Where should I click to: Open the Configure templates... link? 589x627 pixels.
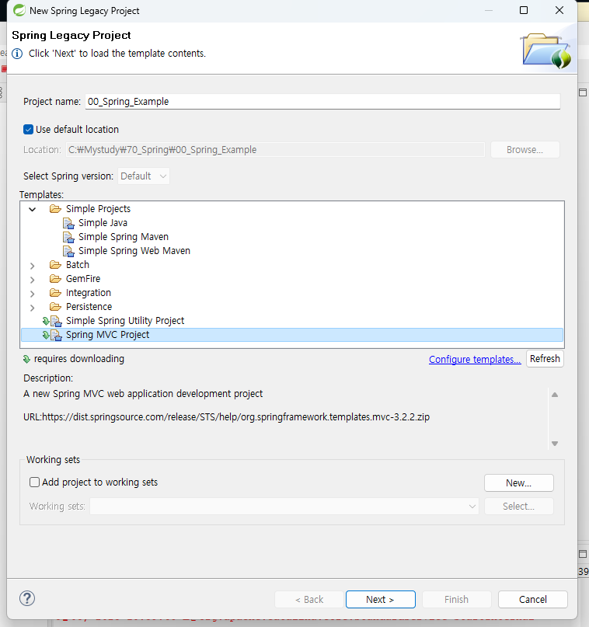(x=475, y=360)
